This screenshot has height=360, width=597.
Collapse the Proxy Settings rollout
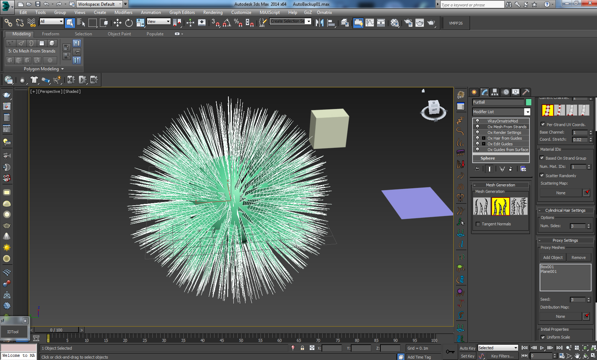[x=565, y=240]
